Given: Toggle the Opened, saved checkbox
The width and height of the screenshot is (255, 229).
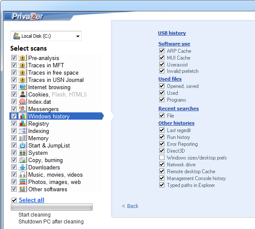Looking at the screenshot, I should (162, 86).
